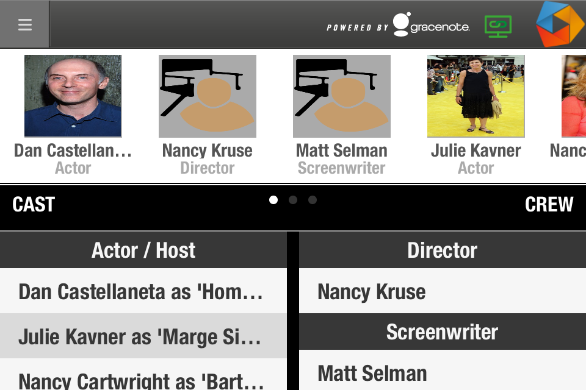The width and height of the screenshot is (586, 390).
Task: Select the partially visible Nancy photo
Action: pos(574,96)
